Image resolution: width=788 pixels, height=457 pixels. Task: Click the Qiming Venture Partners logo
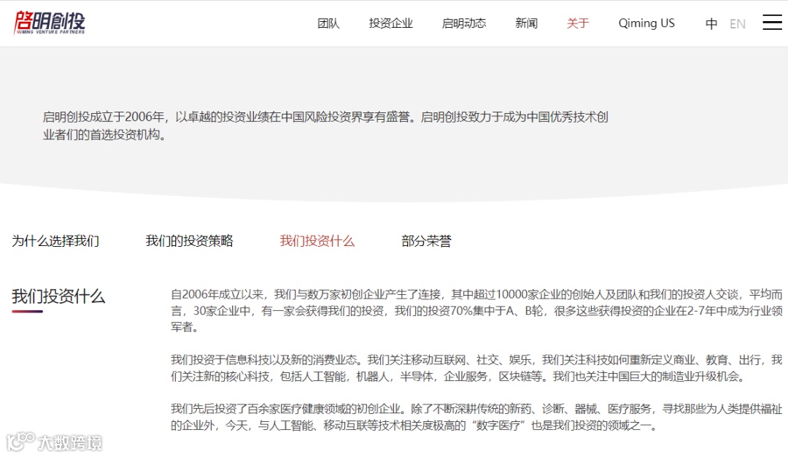50,23
